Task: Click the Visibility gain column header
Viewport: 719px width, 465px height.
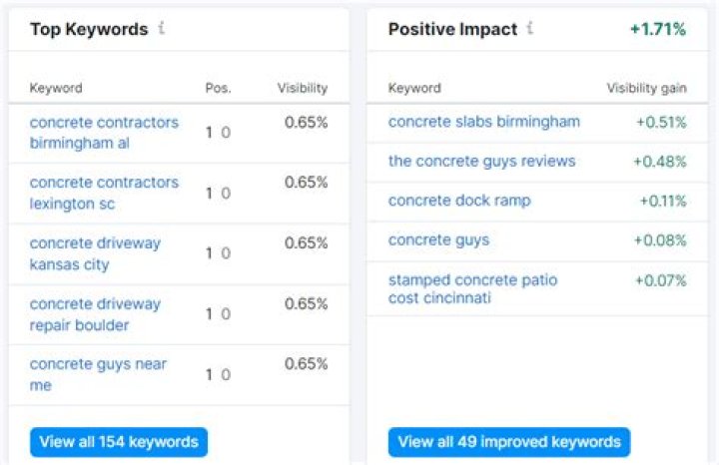Action: (646, 88)
